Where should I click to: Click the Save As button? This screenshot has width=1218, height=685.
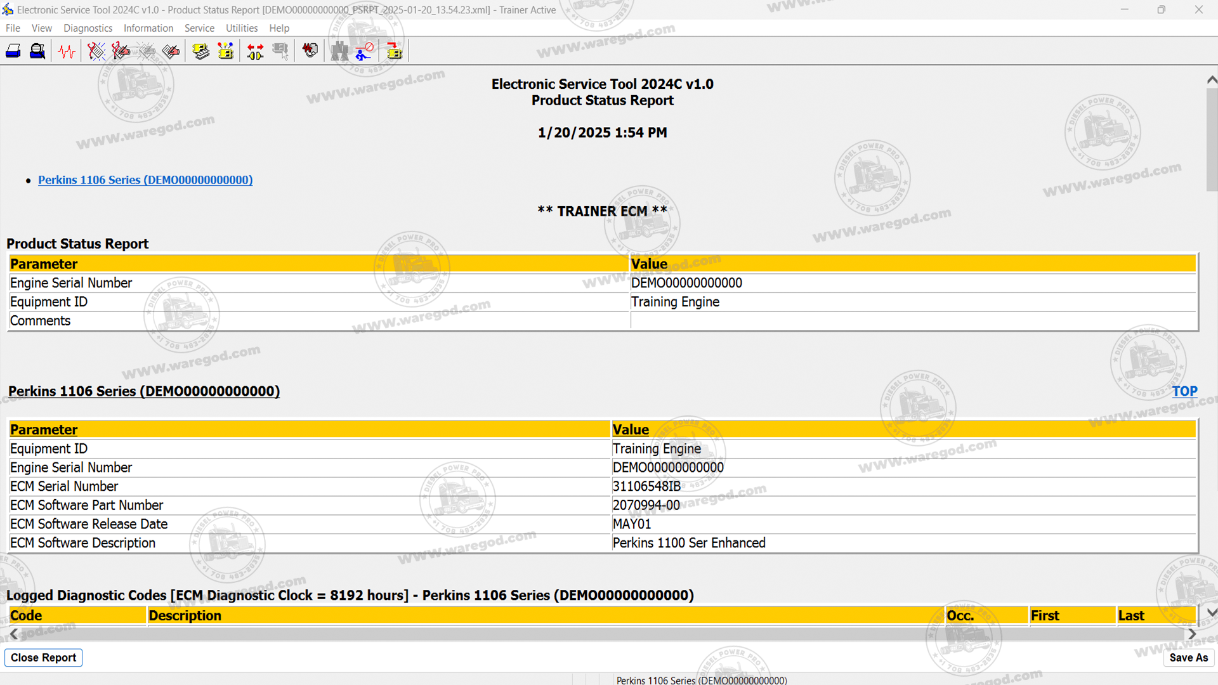tap(1188, 658)
